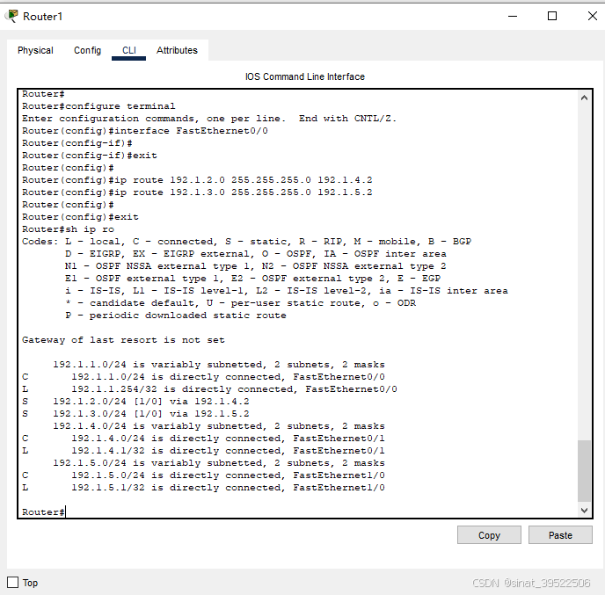Viewport: 605px width, 595px height.
Task: Switch to the Physical tab
Action: coord(35,50)
